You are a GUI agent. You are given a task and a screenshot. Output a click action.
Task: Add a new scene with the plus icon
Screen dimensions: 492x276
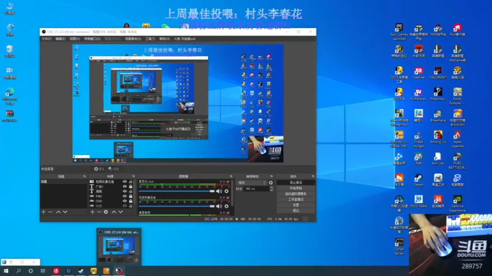point(44,212)
